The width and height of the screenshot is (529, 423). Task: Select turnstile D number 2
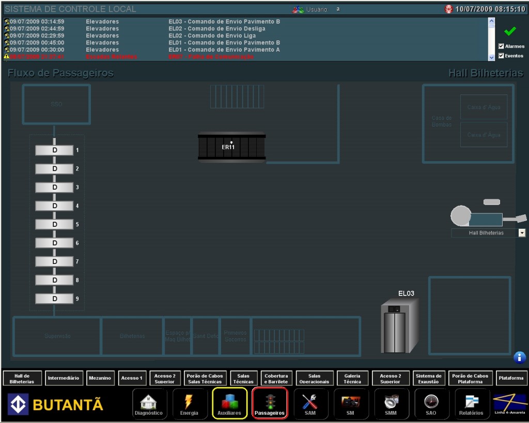pos(54,169)
